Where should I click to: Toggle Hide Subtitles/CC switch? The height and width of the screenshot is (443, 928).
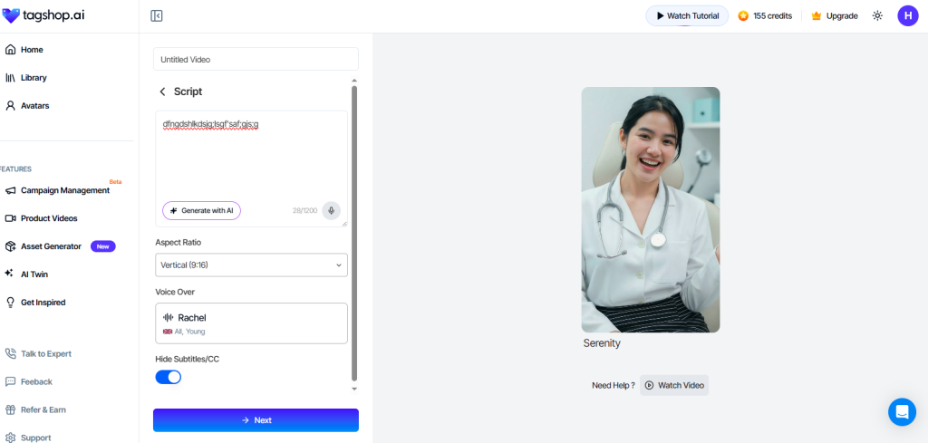click(169, 377)
